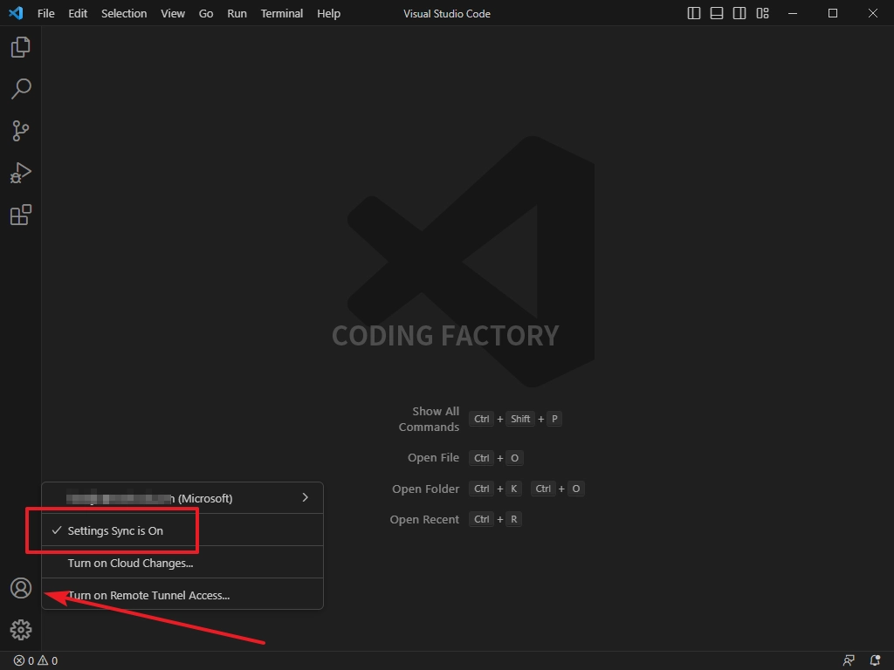
Task: Open the Extensions view icon
Action: 21,215
